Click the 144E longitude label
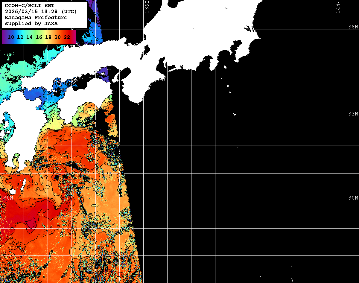This screenshot has height=283, width=359. point(338,7)
